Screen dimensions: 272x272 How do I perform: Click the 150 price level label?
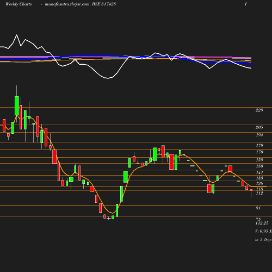259,166
